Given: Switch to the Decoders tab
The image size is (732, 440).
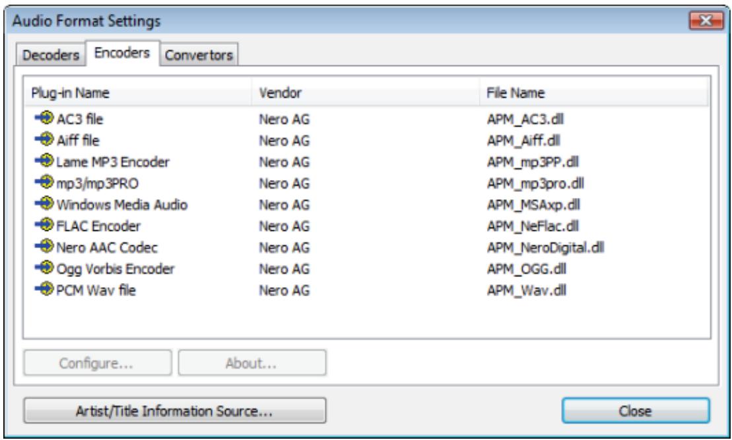Looking at the screenshot, I should [x=50, y=55].
